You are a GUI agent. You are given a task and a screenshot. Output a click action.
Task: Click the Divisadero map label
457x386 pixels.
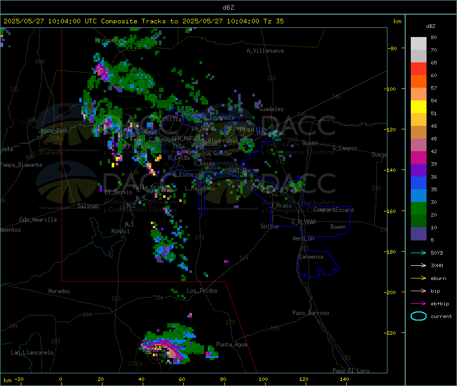coord(110,40)
